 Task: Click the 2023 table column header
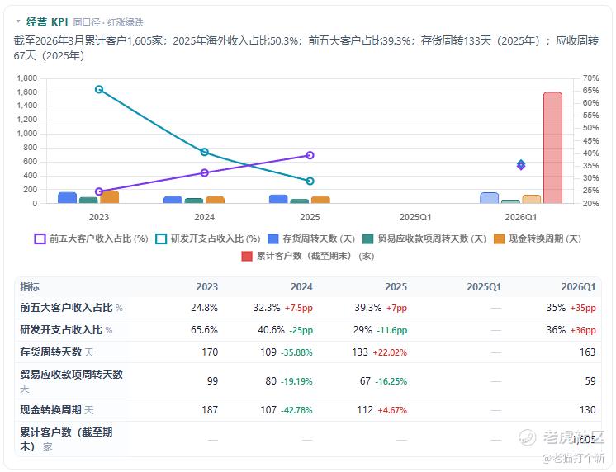(207, 286)
